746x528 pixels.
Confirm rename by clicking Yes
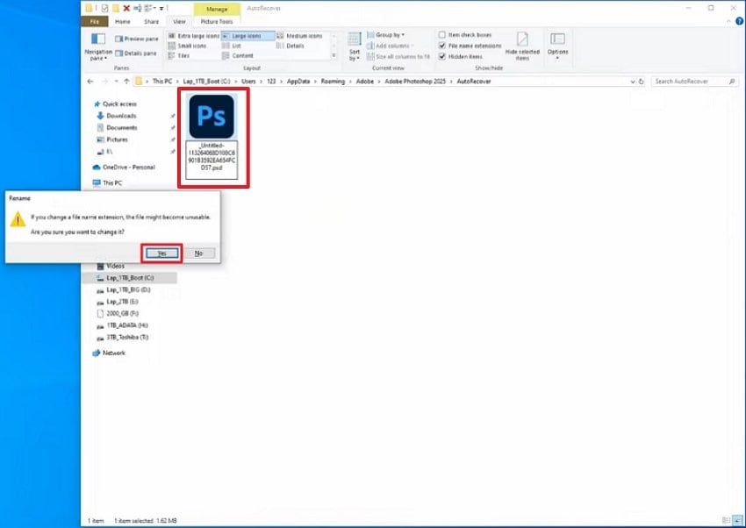(x=161, y=253)
